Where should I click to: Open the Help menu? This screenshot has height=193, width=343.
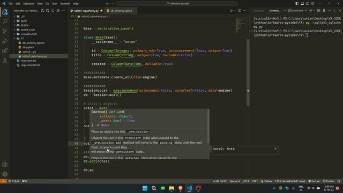click(76, 4)
